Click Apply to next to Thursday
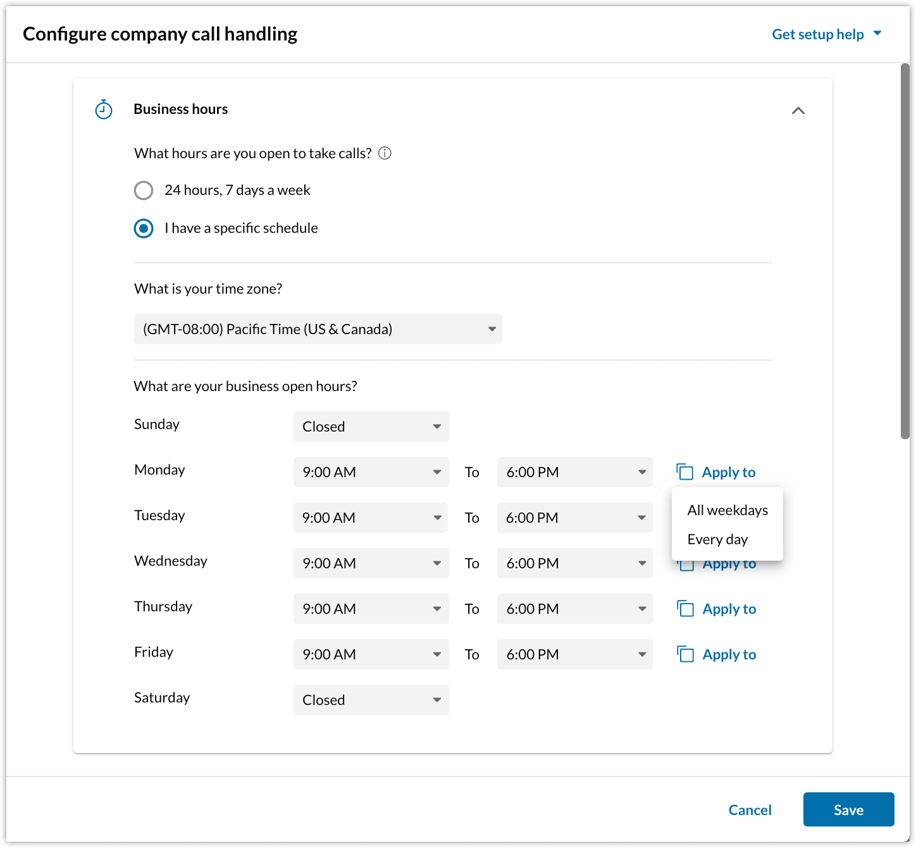 [729, 608]
